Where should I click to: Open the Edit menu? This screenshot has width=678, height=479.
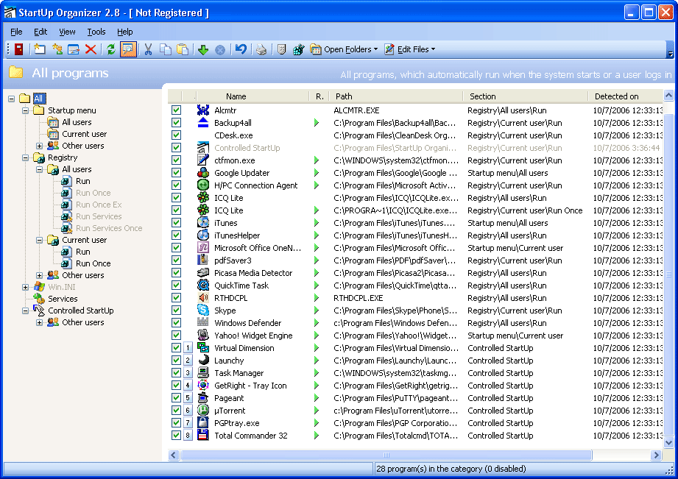click(40, 32)
